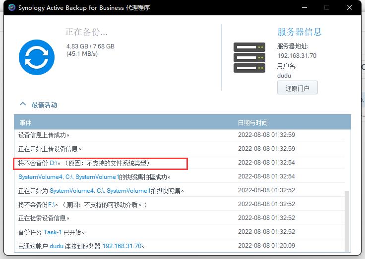Click SystemVolume4, C:\, SystemVolume1 in snapshot success row

pos(68,177)
